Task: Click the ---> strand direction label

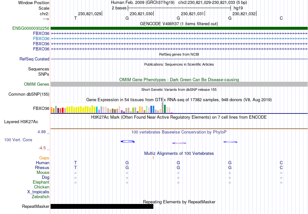Action: [46, 19]
